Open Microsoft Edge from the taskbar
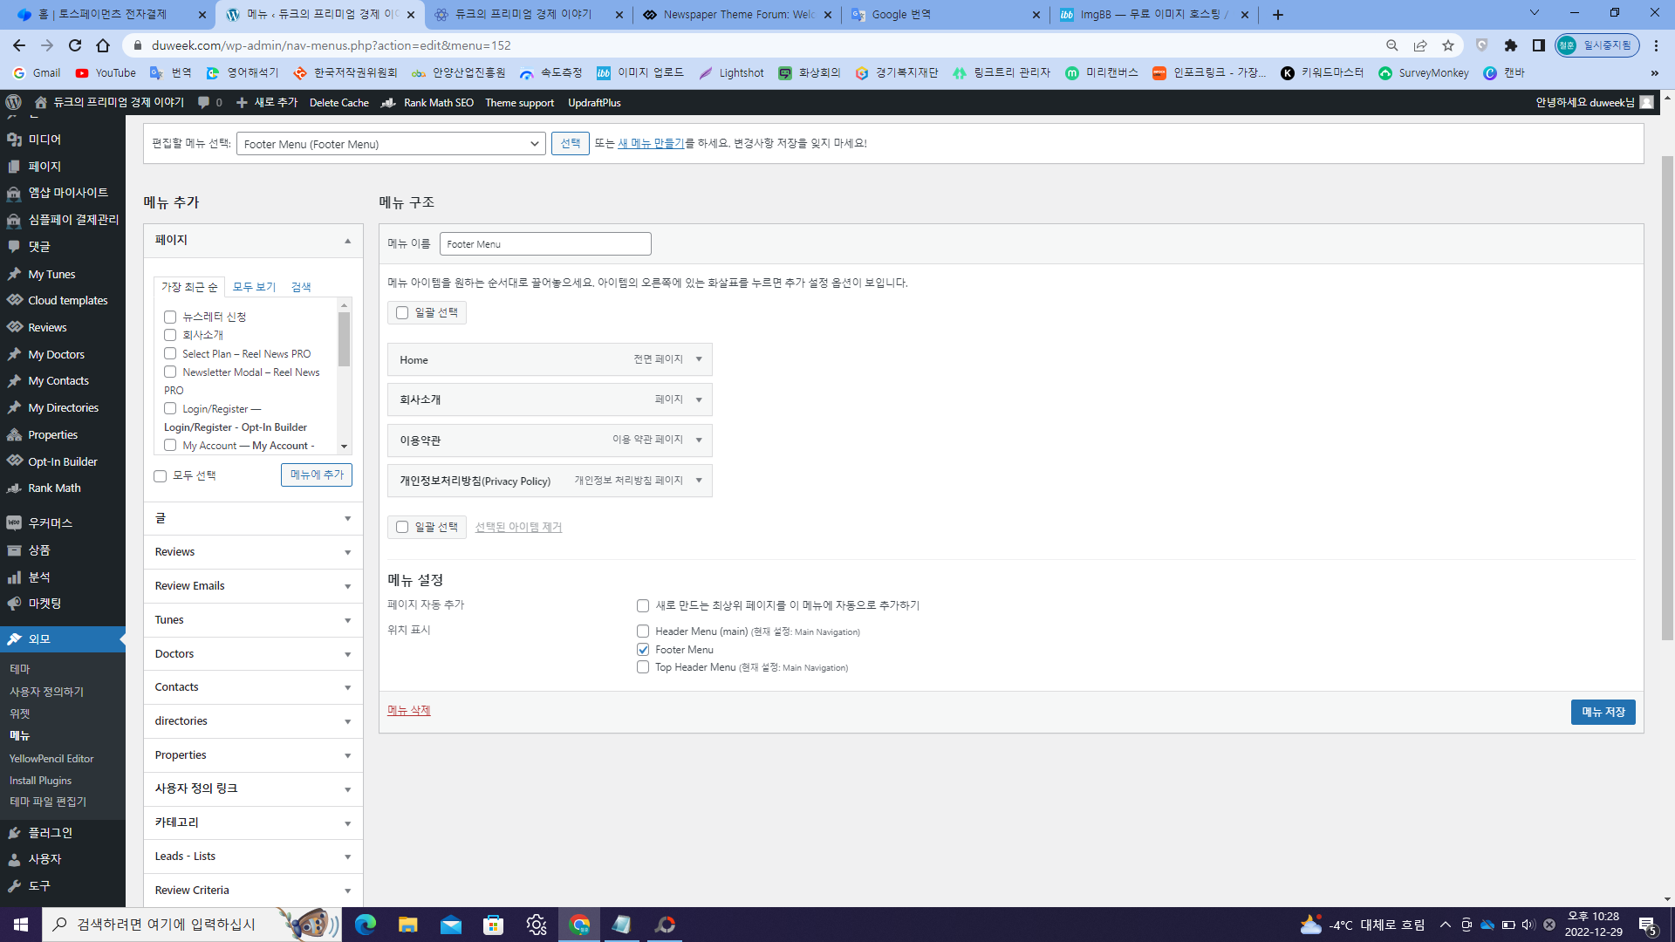The width and height of the screenshot is (1675, 942). [366, 925]
